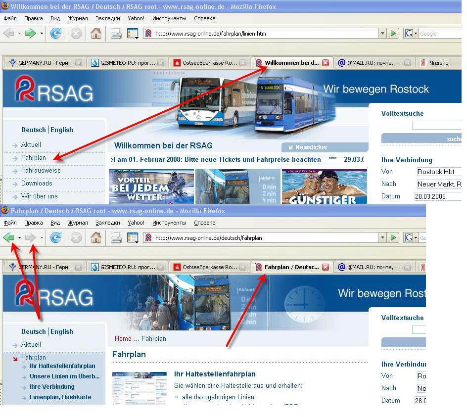Image resolution: width=467 pixels, height=417 pixels.
Task: Click the site icon beside the linien.htm URL
Action: tap(148, 34)
